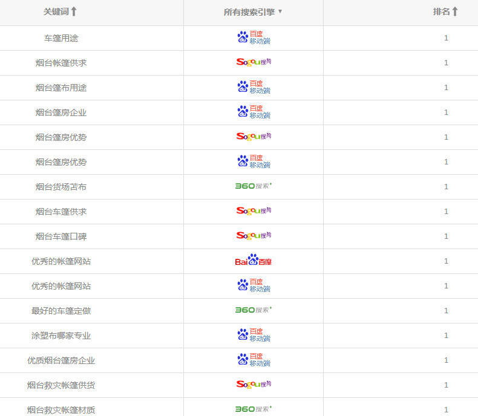This screenshot has width=478, height=416.
Task: Sort by the 关键词 column arrow
Action: click(x=74, y=11)
